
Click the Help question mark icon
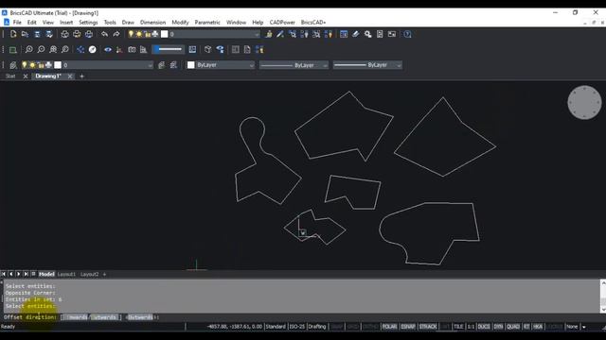click(407, 34)
